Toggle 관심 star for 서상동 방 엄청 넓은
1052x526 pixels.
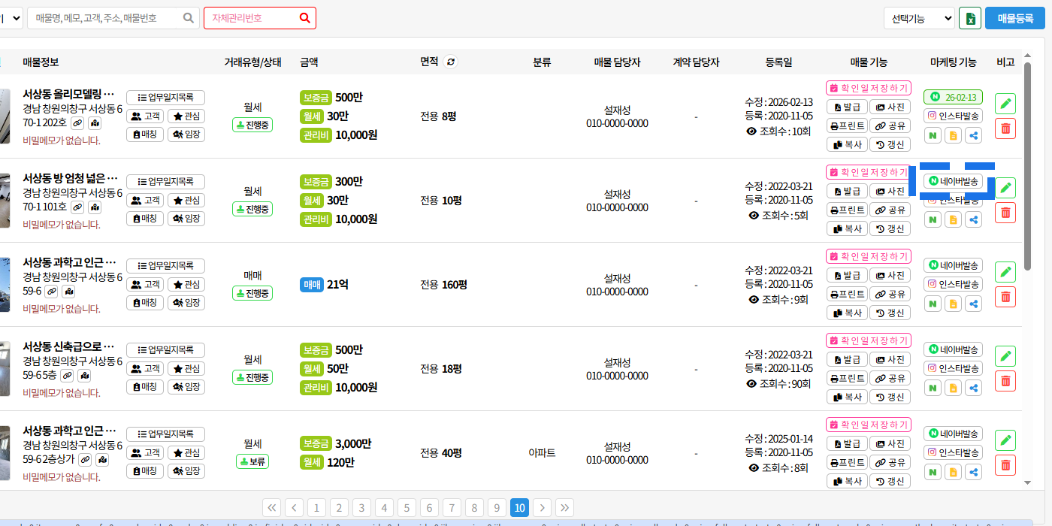point(186,201)
